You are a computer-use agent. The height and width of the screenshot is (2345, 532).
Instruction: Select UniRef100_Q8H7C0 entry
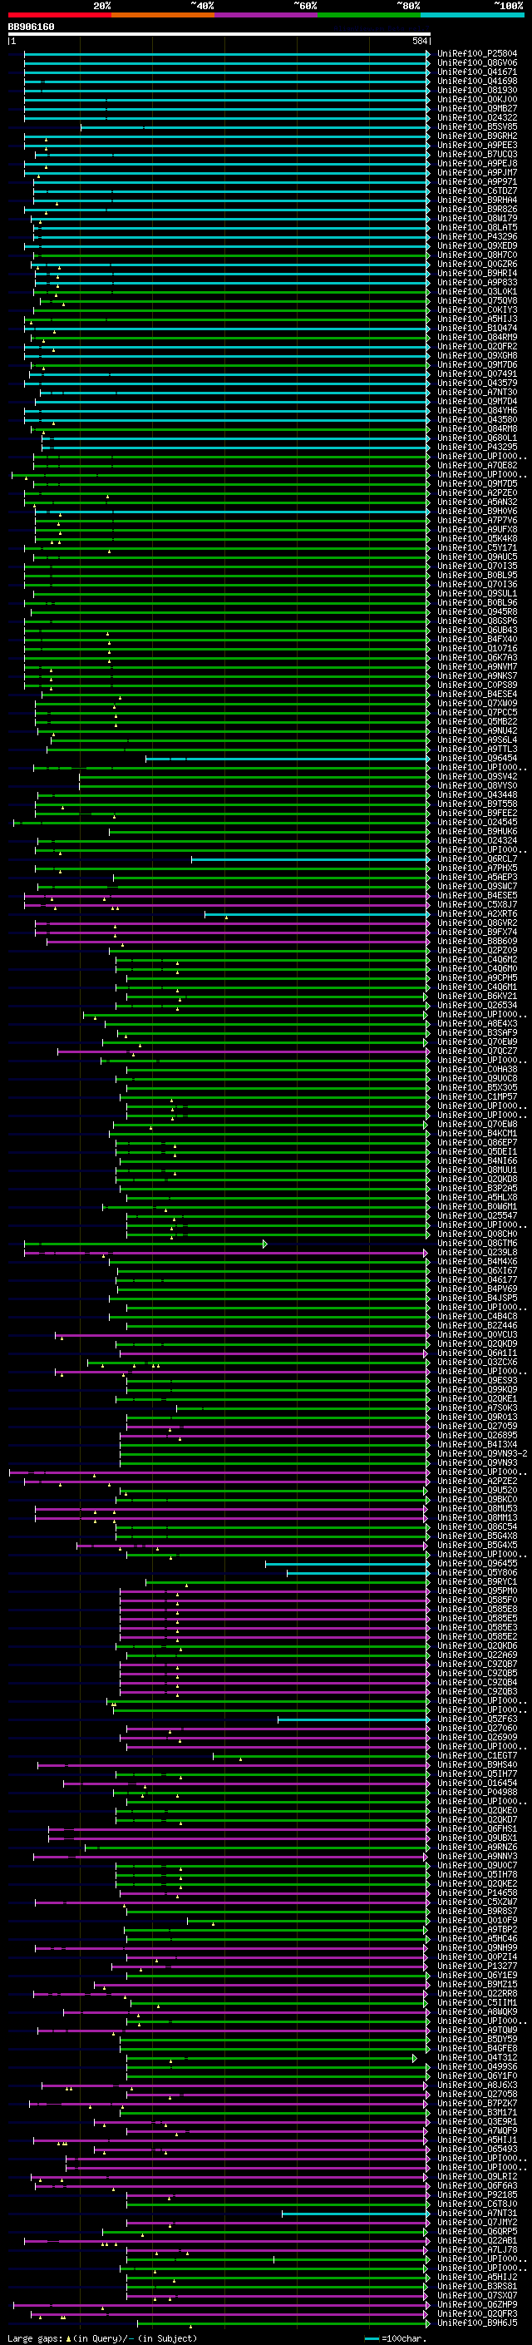click(x=477, y=255)
